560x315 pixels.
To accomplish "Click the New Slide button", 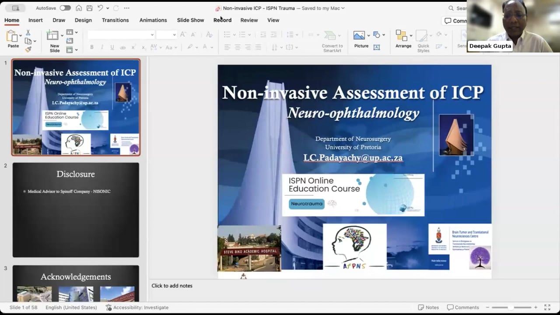I will coord(54,42).
